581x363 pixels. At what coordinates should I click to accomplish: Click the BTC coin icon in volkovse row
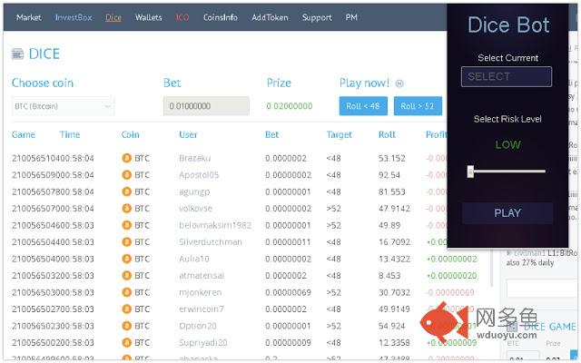(x=127, y=209)
